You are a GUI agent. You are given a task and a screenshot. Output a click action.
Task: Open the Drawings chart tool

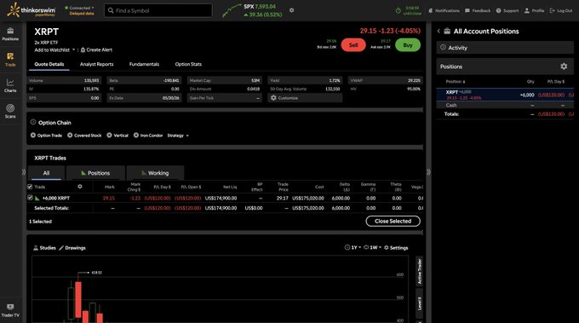[72, 248]
